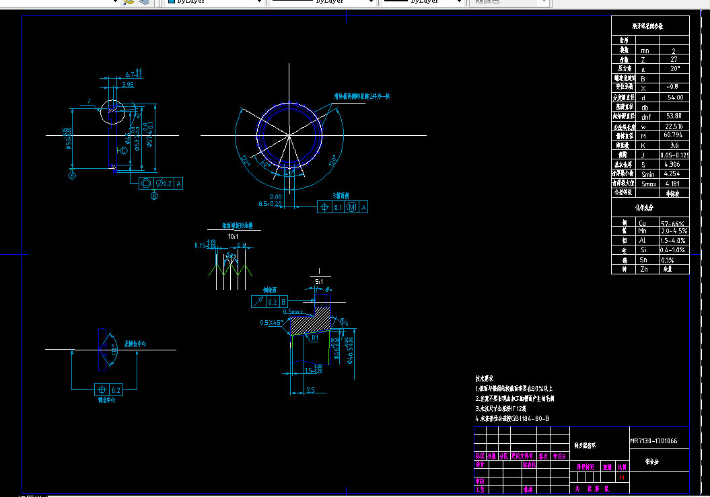Viewport: 710px width, 497px height.
Task: Click the 批准 title block cell
Action: [528, 490]
